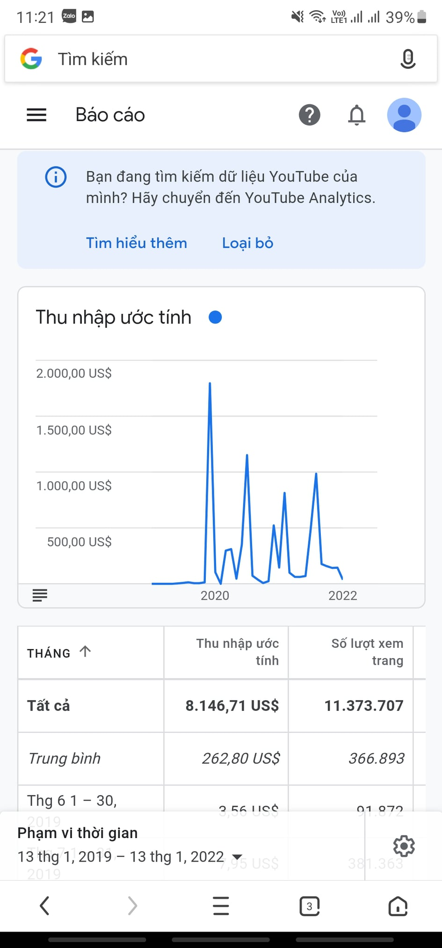Click chart title Thu nhập ước tính
The width and height of the screenshot is (442, 948).
(x=114, y=318)
